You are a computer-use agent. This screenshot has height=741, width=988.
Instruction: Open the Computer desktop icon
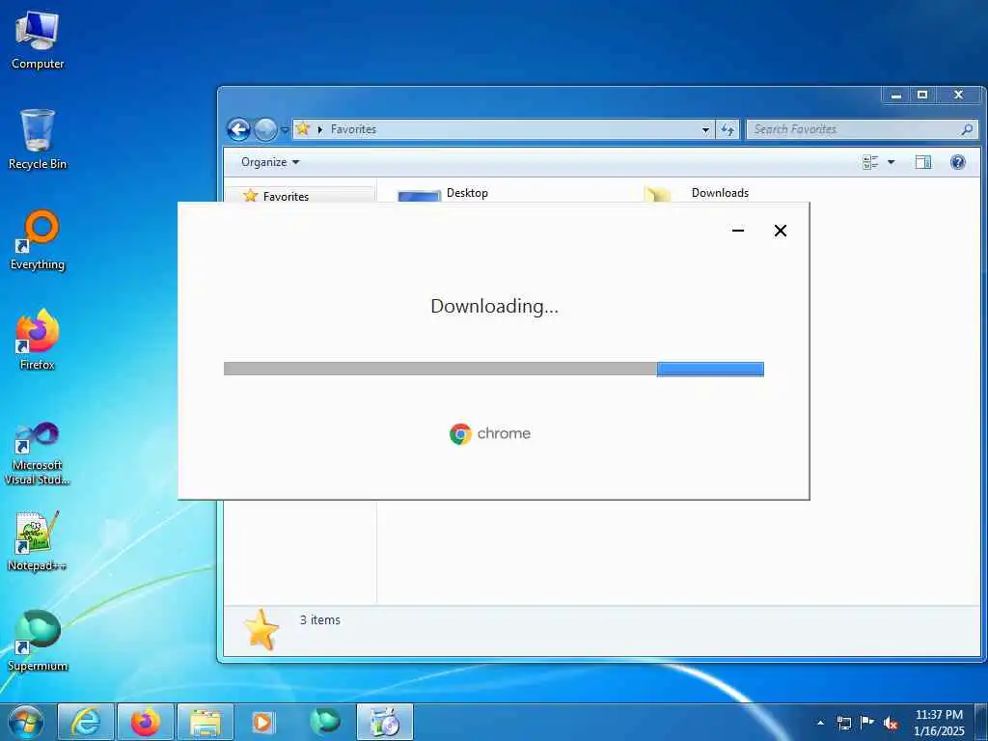[x=38, y=40]
